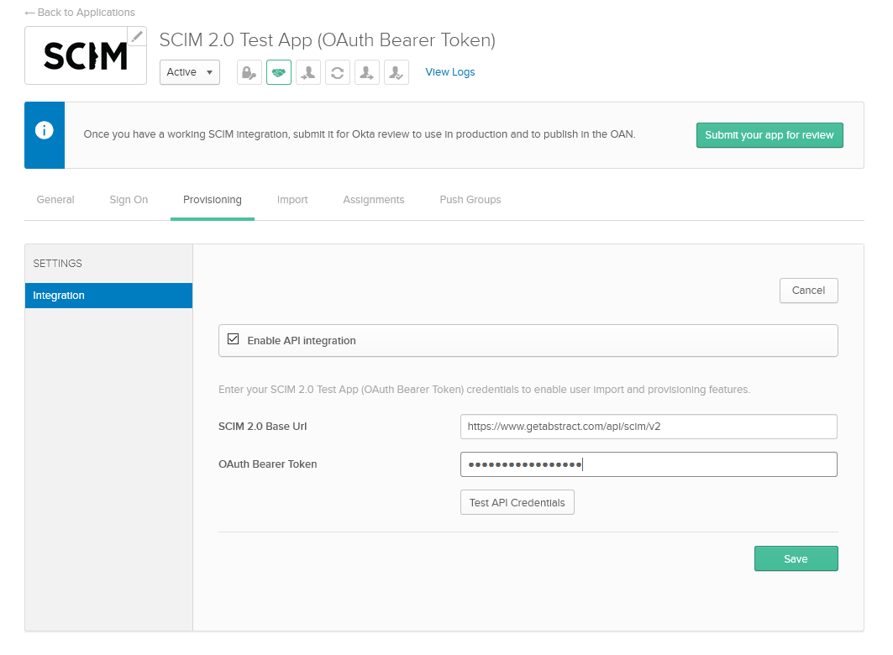The width and height of the screenshot is (893, 655).
Task: Click the green Save button
Action: tap(796, 559)
